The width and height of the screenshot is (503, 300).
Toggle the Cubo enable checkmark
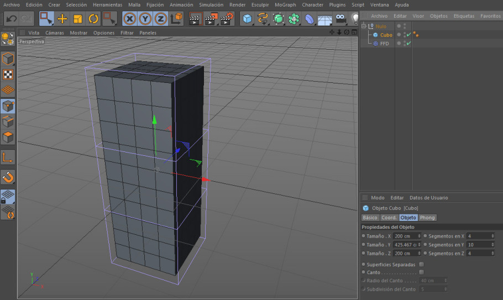click(x=408, y=35)
